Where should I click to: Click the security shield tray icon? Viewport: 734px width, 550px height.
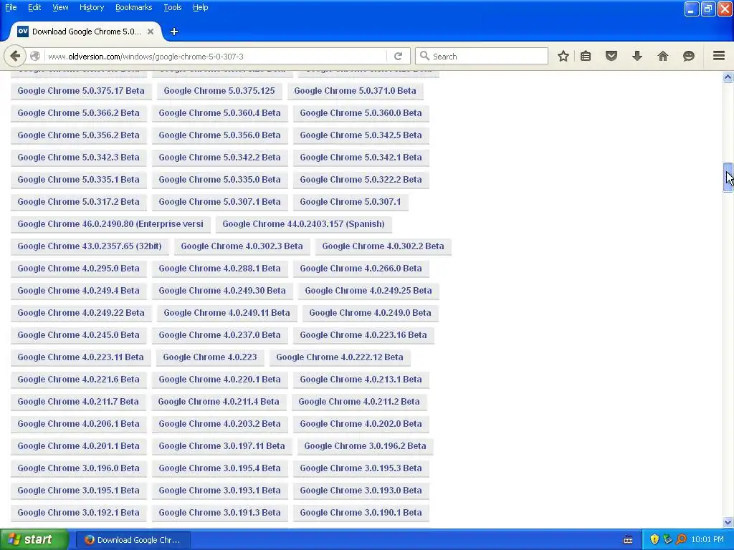[x=654, y=540]
